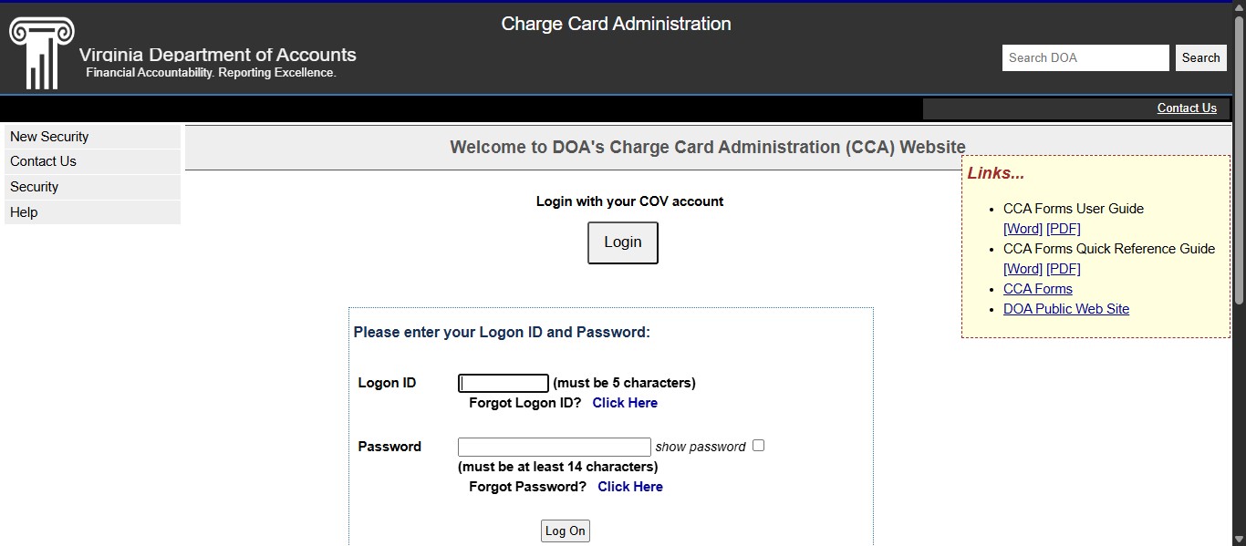Image resolution: width=1246 pixels, height=546 pixels.
Task: Click the Search button in the header
Action: coord(1200,57)
